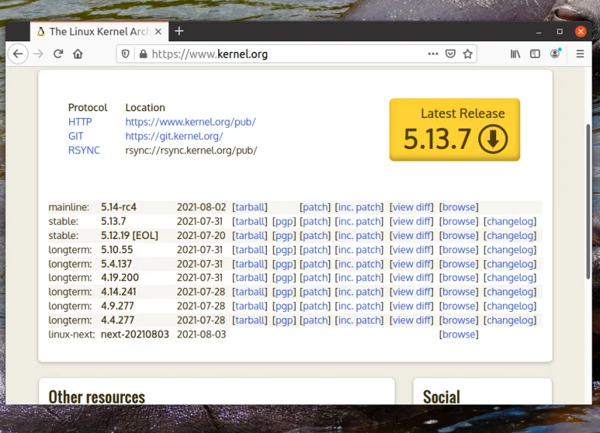Viewport: 600px width, 433px height.
Task: Select date 2021-08-03 in linux-next row
Action: click(x=202, y=335)
